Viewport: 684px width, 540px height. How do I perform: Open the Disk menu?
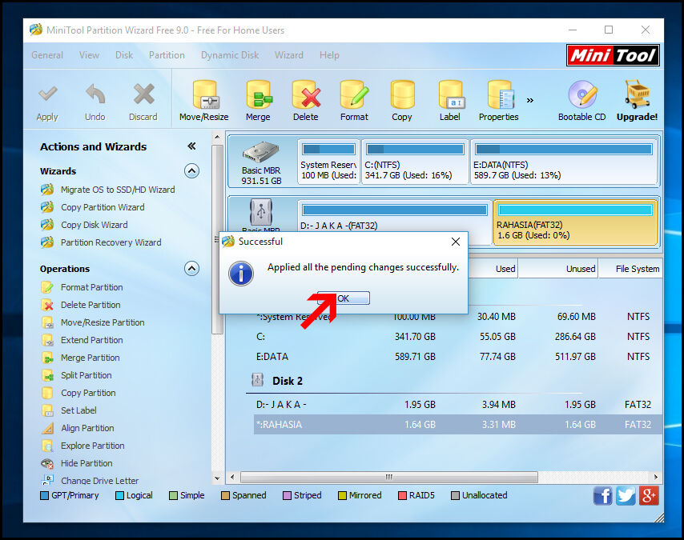tap(124, 55)
